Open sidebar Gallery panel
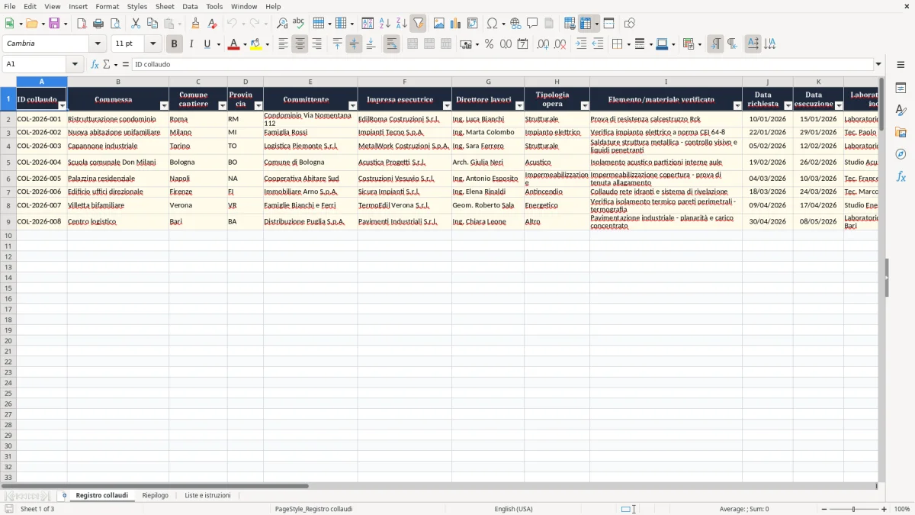This screenshot has width=915, height=515. (901, 132)
